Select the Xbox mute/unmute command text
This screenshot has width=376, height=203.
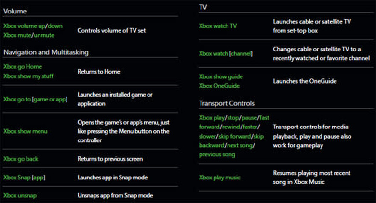pyautogui.click(x=29, y=35)
